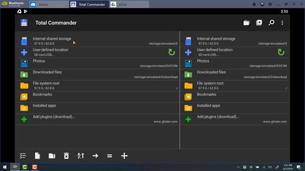Click the BlueStacks icon on the Windows taskbar

point(15,167)
